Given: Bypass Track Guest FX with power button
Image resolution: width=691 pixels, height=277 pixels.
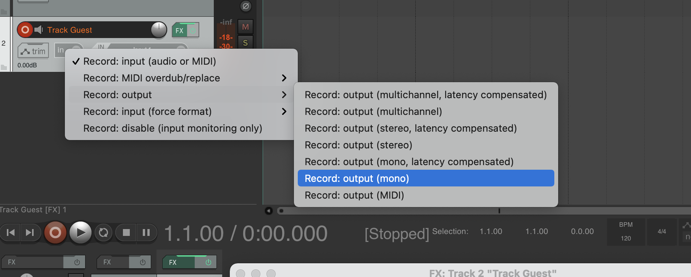Looking at the screenshot, I should pyautogui.click(x=193, y=30).
